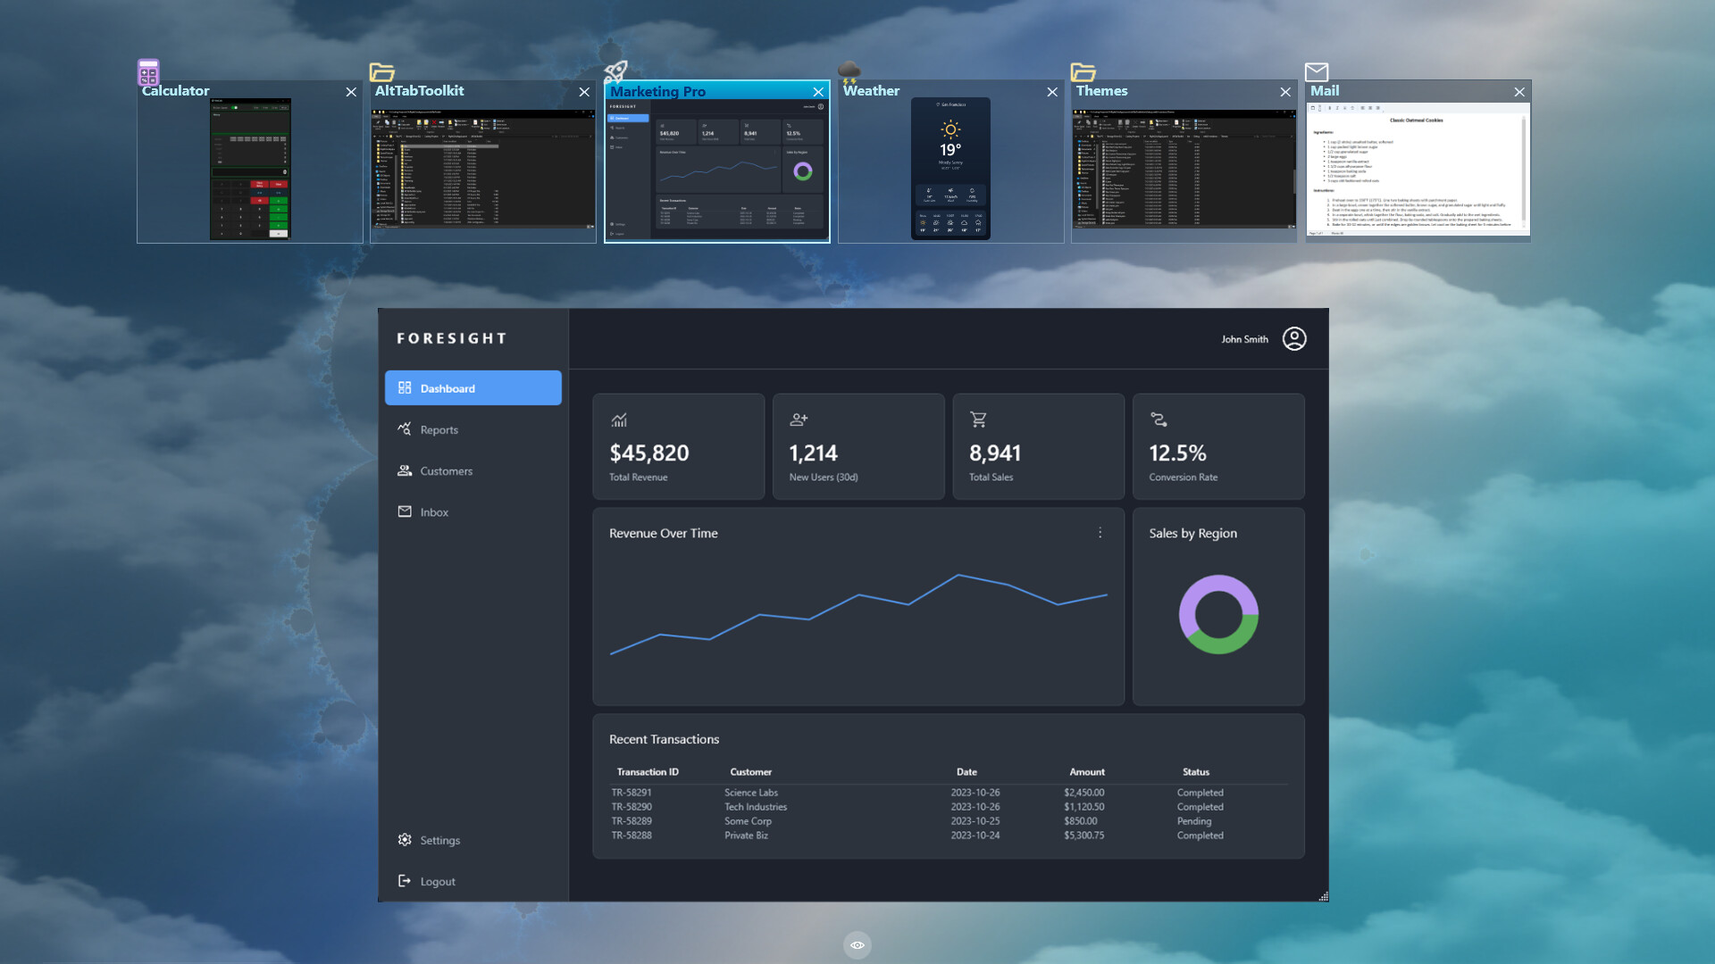The image size is (1715, 964).
Task: Click the Sales by Region donut chart
Action: [x=1218, y=614]
